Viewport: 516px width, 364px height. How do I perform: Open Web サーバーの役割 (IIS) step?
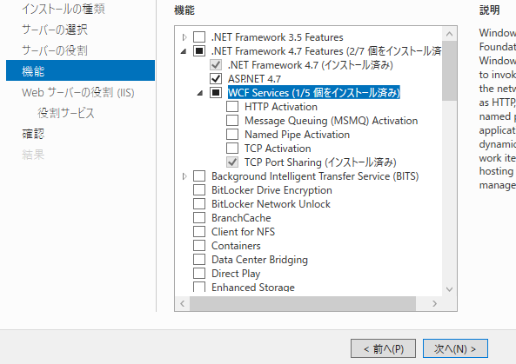tap(78, 92)
